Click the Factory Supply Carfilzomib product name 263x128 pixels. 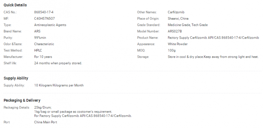pyautogui.click(x=213, y=38)
